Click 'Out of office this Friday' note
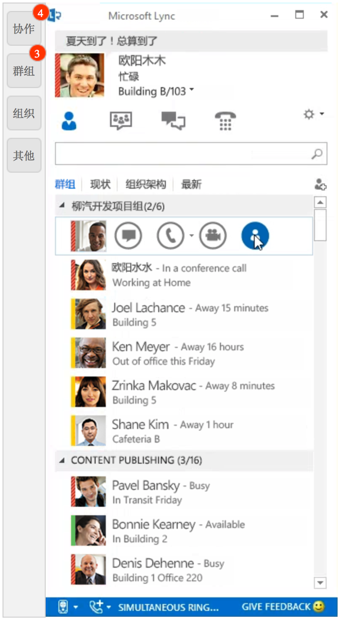This screenshot has width=341, height=621. click(x=164, y=361)
